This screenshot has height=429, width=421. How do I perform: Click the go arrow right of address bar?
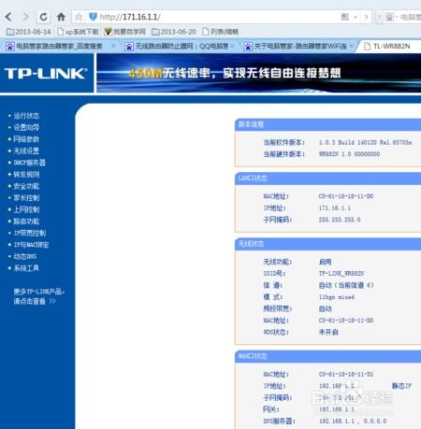[x=366, y=17]
